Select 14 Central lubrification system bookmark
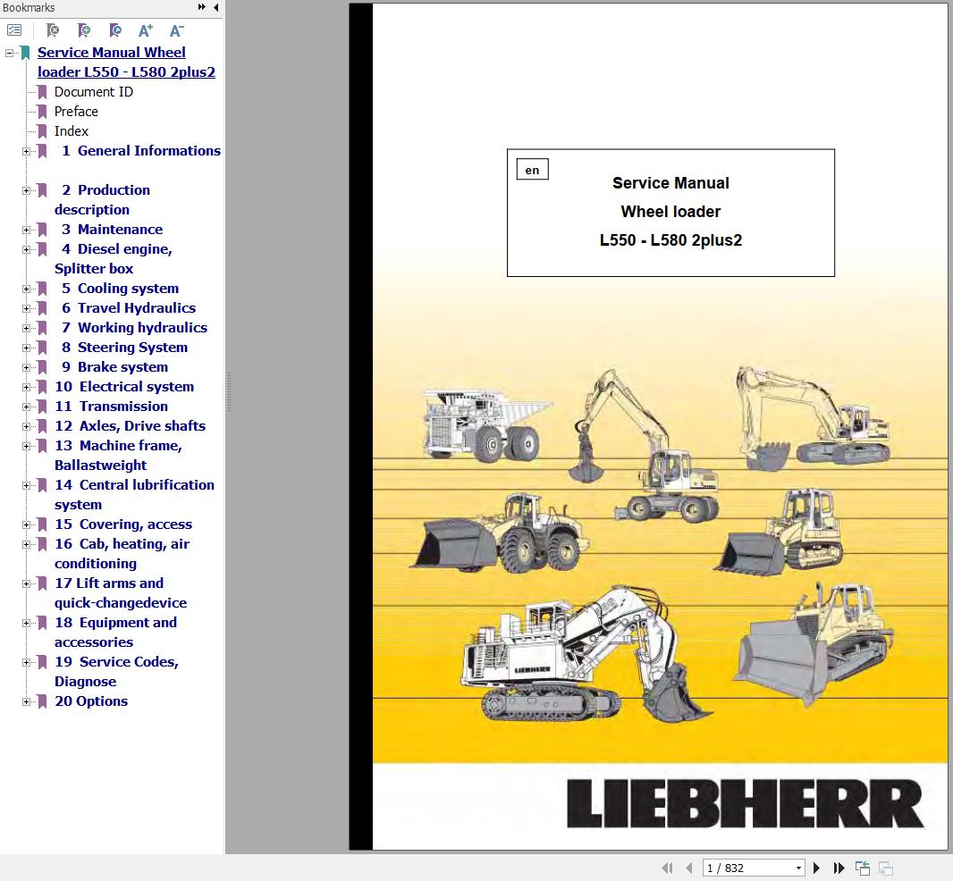This screenshot has width=953, height=881. (x=134, y=495)
